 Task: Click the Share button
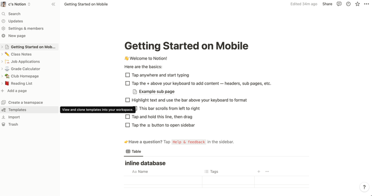pos(327,4)
